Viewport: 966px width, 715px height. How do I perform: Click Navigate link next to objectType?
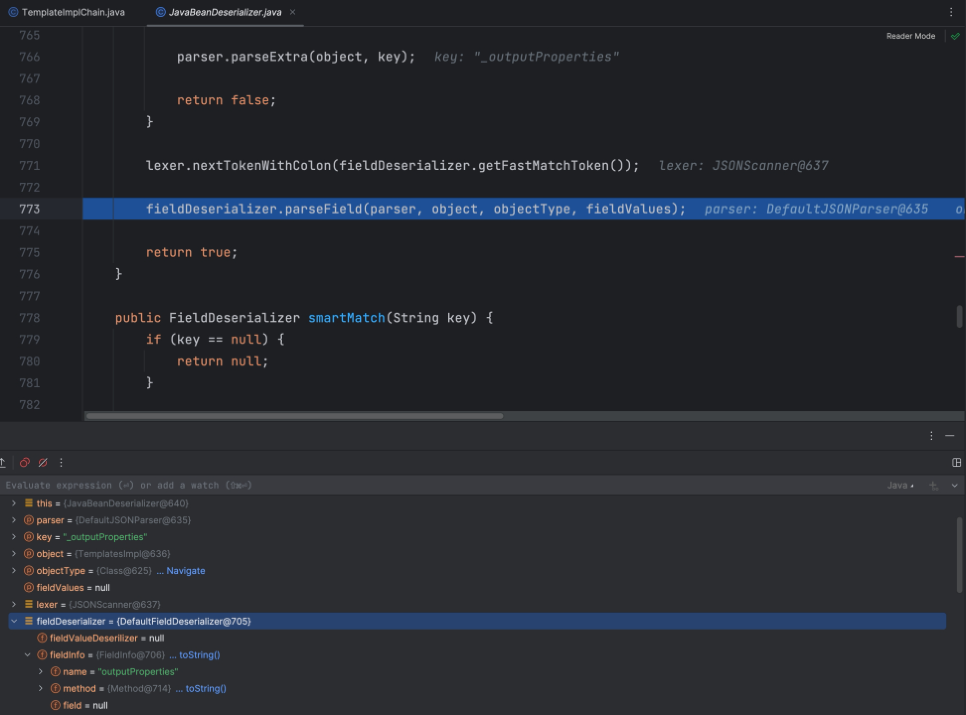(x=186, y=570)
